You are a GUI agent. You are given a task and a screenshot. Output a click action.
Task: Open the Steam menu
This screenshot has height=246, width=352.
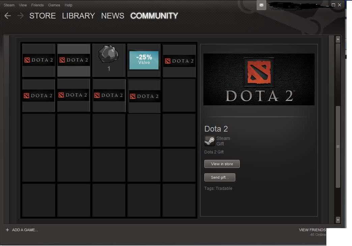click(x=9, y=5)
